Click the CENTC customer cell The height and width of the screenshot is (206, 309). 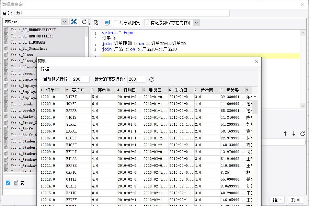(x=78, y=172)
